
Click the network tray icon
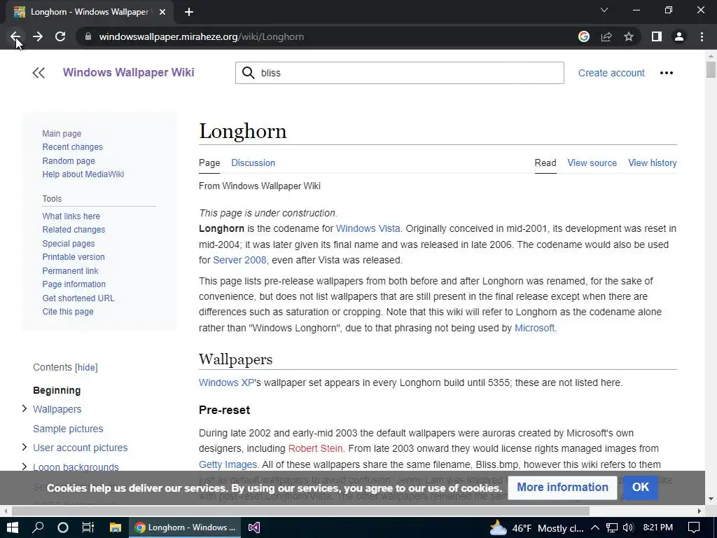(x=612, y=527)
